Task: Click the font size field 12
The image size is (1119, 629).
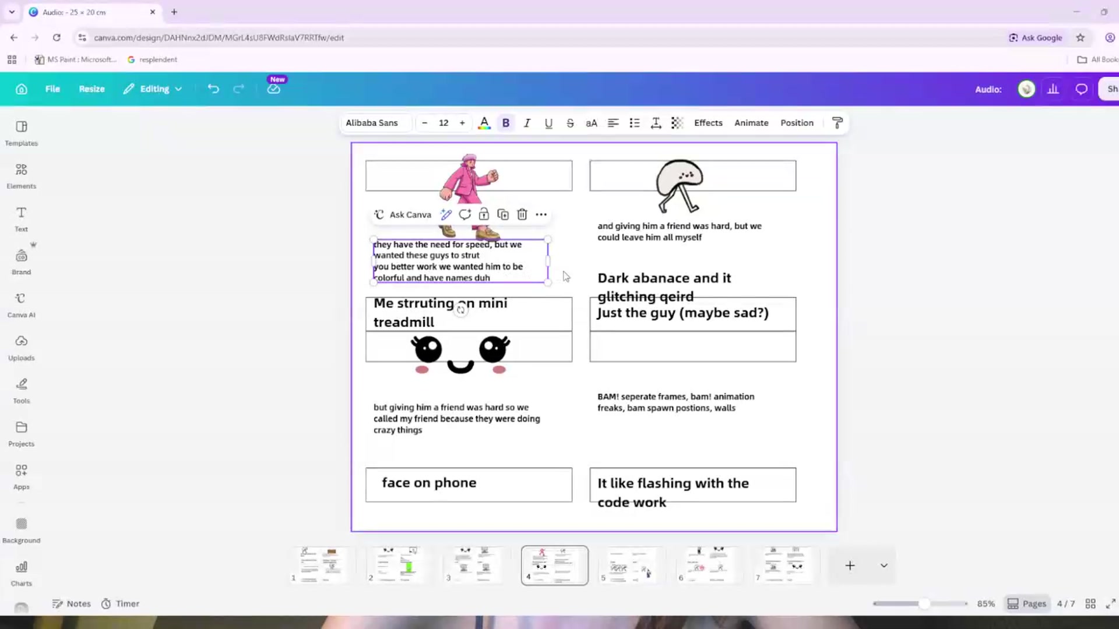Action: click(444, 123)
